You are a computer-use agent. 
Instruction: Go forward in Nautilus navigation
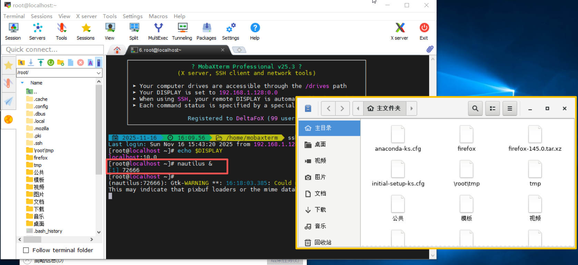(x=342, y=109)
